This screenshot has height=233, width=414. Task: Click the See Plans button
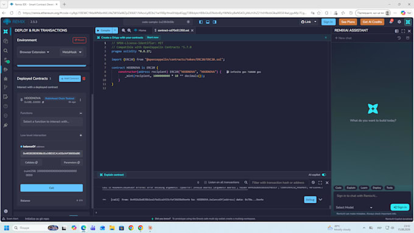point(348,22)
